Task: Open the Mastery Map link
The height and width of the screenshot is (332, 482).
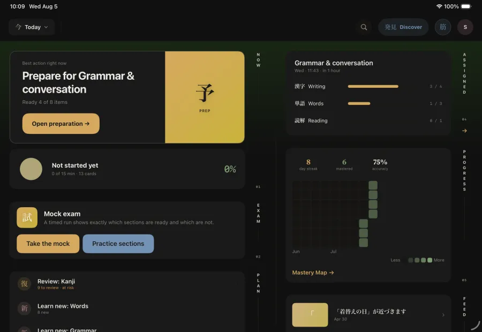Action: tap(313, 273)
